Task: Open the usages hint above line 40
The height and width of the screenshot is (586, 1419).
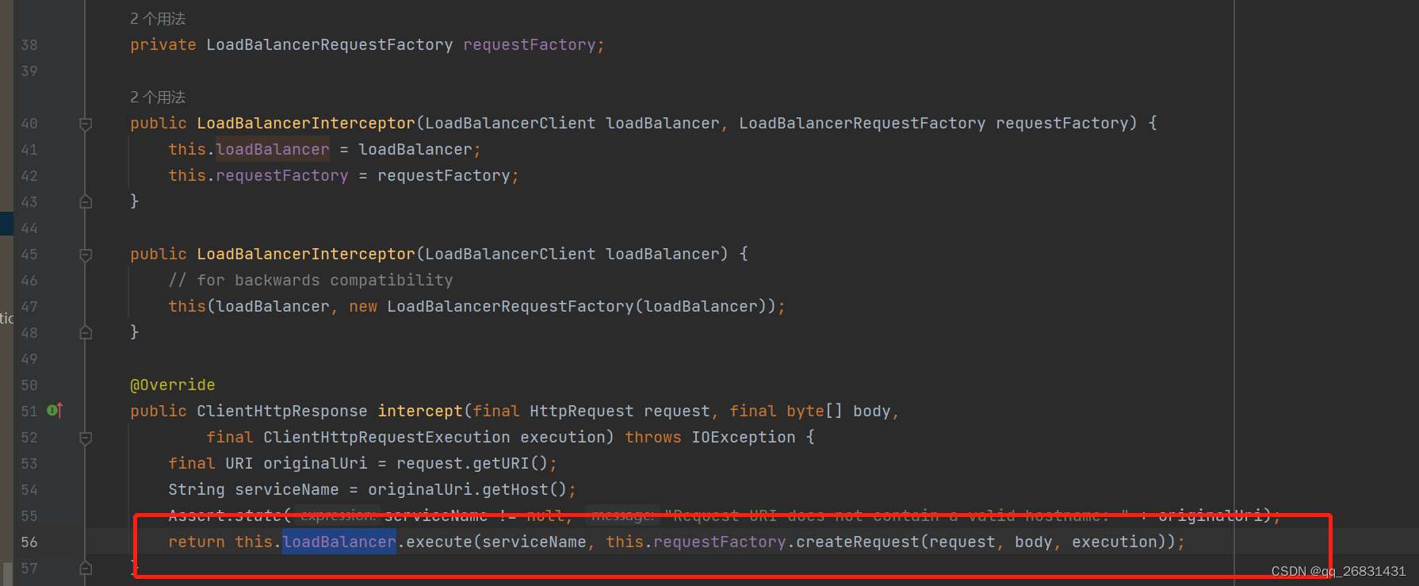Action: pos(158,97)
